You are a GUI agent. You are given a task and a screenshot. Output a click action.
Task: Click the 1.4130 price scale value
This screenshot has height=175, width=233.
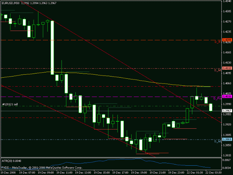click(x=227, y=63)
